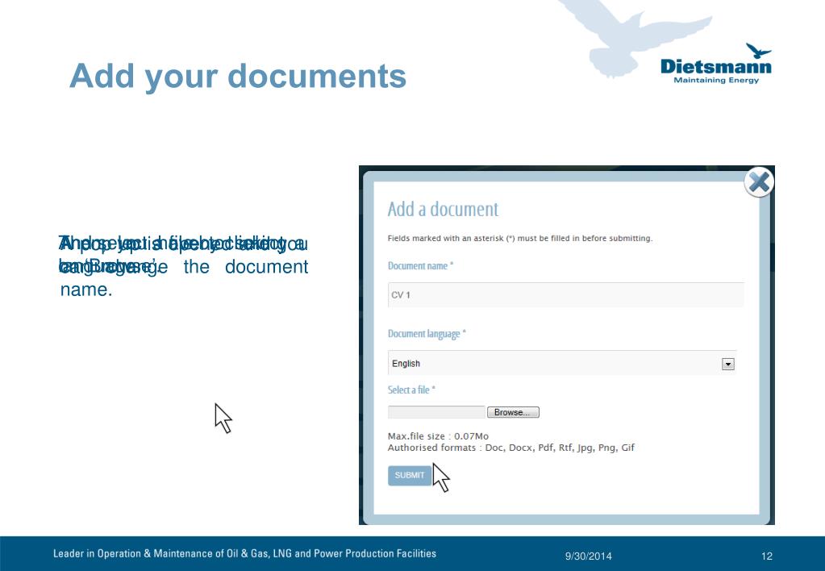Focus the Document name field

[565, 294]
